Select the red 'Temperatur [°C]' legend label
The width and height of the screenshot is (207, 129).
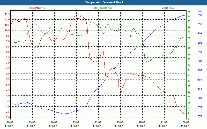[37, 8]
